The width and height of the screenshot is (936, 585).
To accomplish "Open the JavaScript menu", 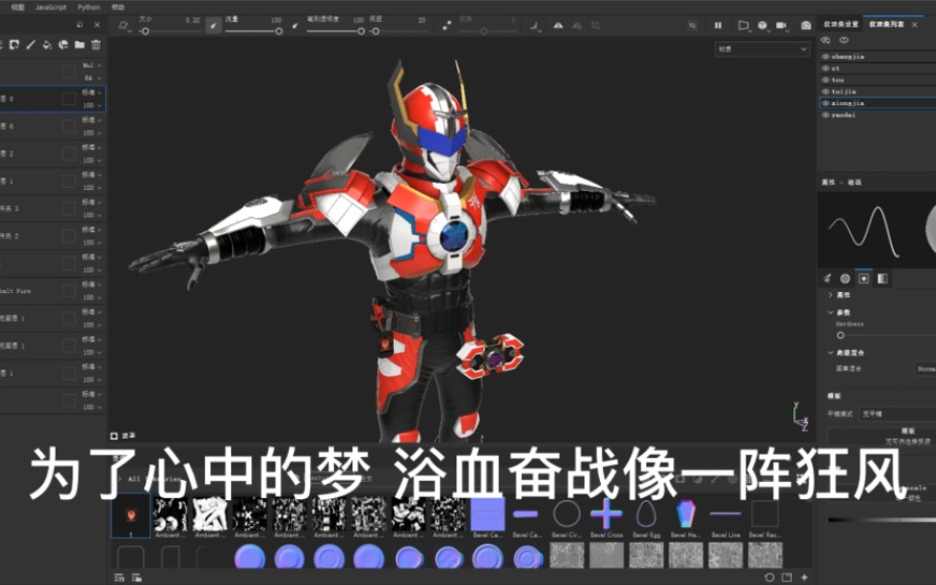I will pyautogui.click(x=51, y=7).
